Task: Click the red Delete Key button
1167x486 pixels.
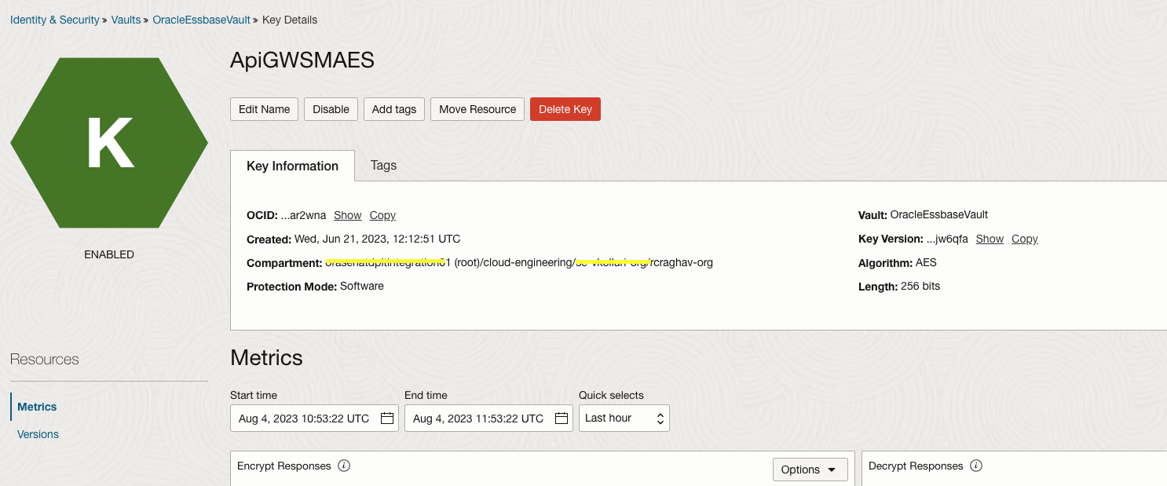Action: coord(565,109)
